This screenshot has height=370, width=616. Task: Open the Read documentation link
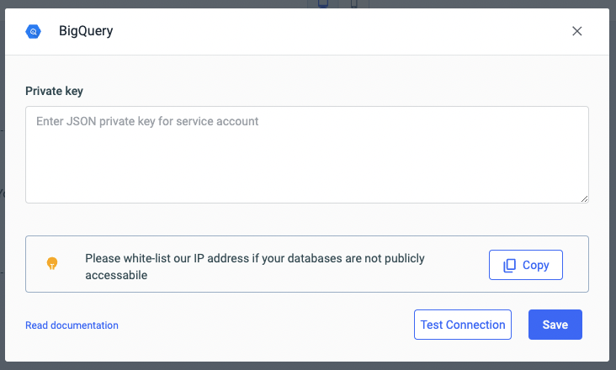[x=72, y=325]
